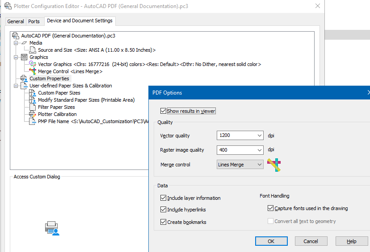Click the PDF Options dialog title bar
Image resolution: width=370 pixels, height=252 pixels.
pos(259,93)
